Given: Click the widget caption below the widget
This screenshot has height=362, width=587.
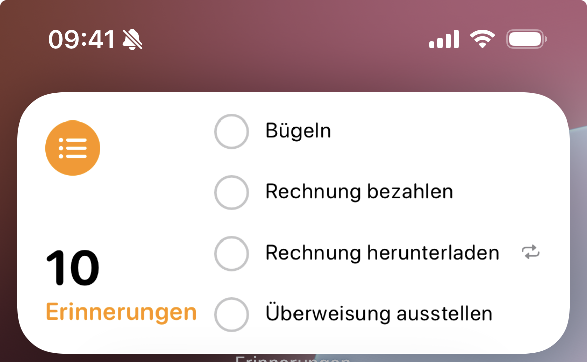Looking at the screenshot, I should pos(292,358).
